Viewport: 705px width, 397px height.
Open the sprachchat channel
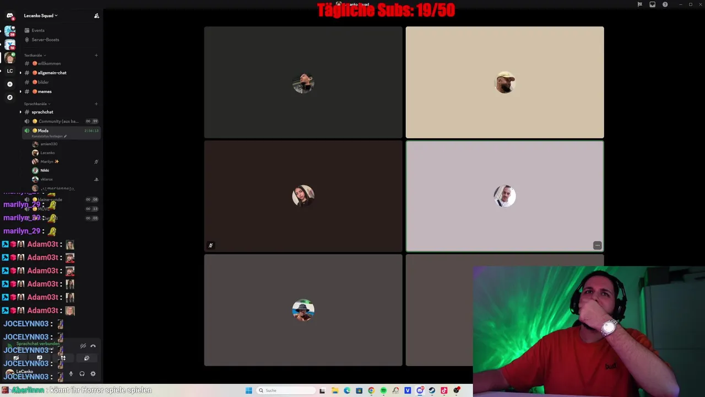(61, 112)
